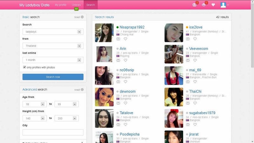The height and width of the screenshot is (143, 254).
Task: Open Height from 140 dropdown
Action: 35,118
